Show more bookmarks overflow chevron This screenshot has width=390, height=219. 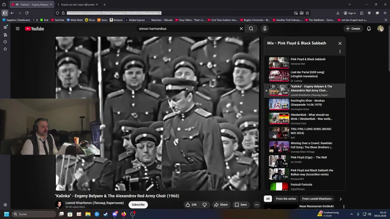click(x=386, y=20)
